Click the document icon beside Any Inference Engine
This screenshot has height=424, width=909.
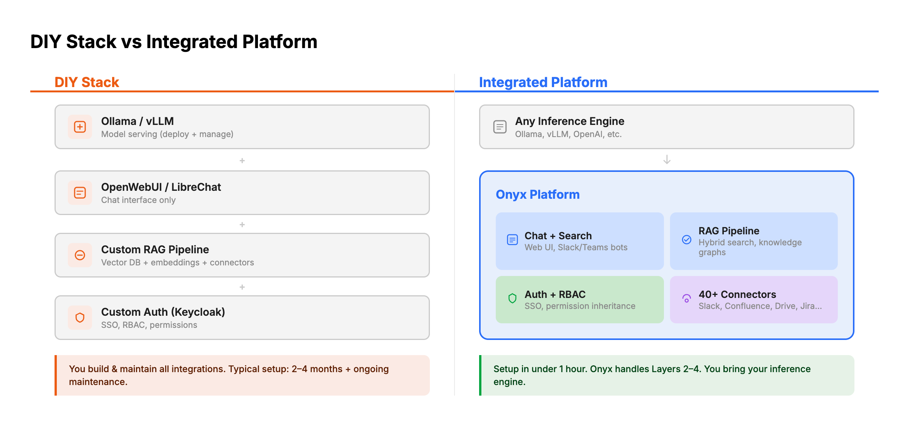(500, 127)
